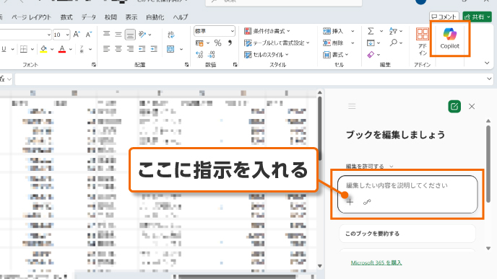Viewport: 497px width, 279px height.
Task: Decrease indent in alignment group
Action: point(142,49)
